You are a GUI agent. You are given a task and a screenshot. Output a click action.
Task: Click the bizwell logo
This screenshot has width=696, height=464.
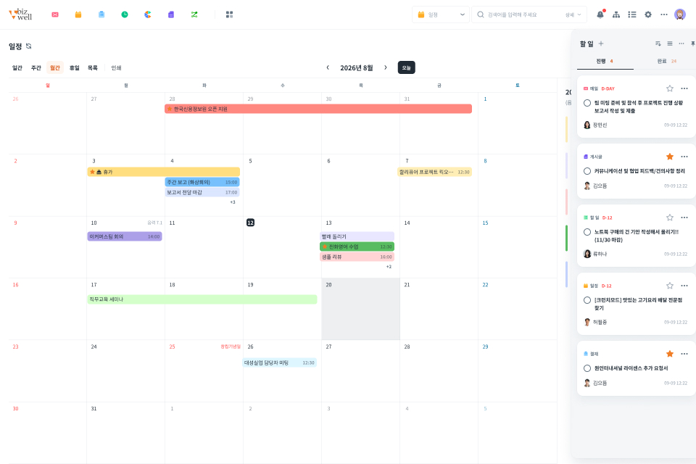20,14
